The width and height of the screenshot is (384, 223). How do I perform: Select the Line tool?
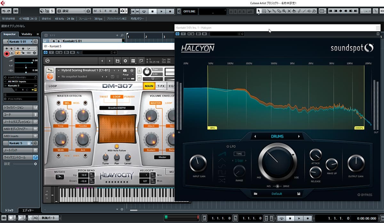pos(304,11)
